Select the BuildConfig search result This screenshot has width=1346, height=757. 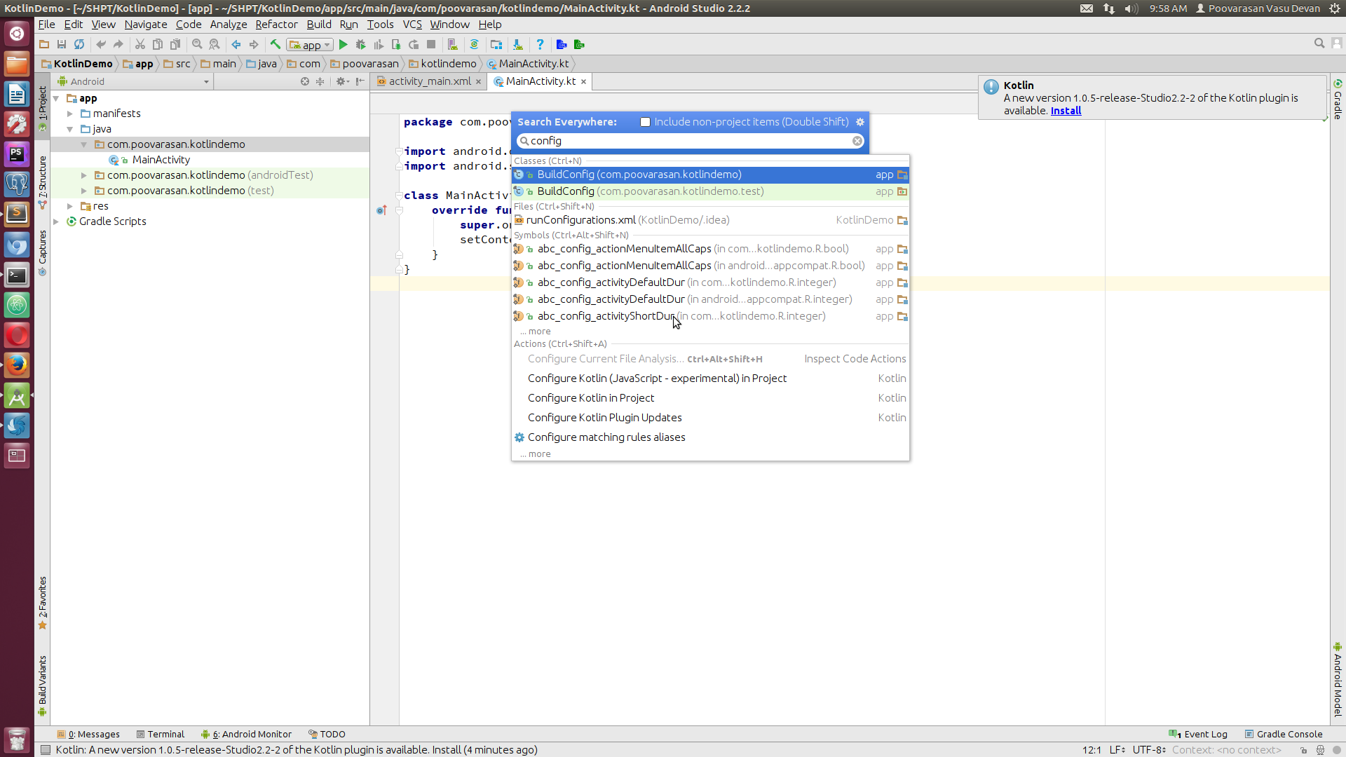click(x=638, y=175)
